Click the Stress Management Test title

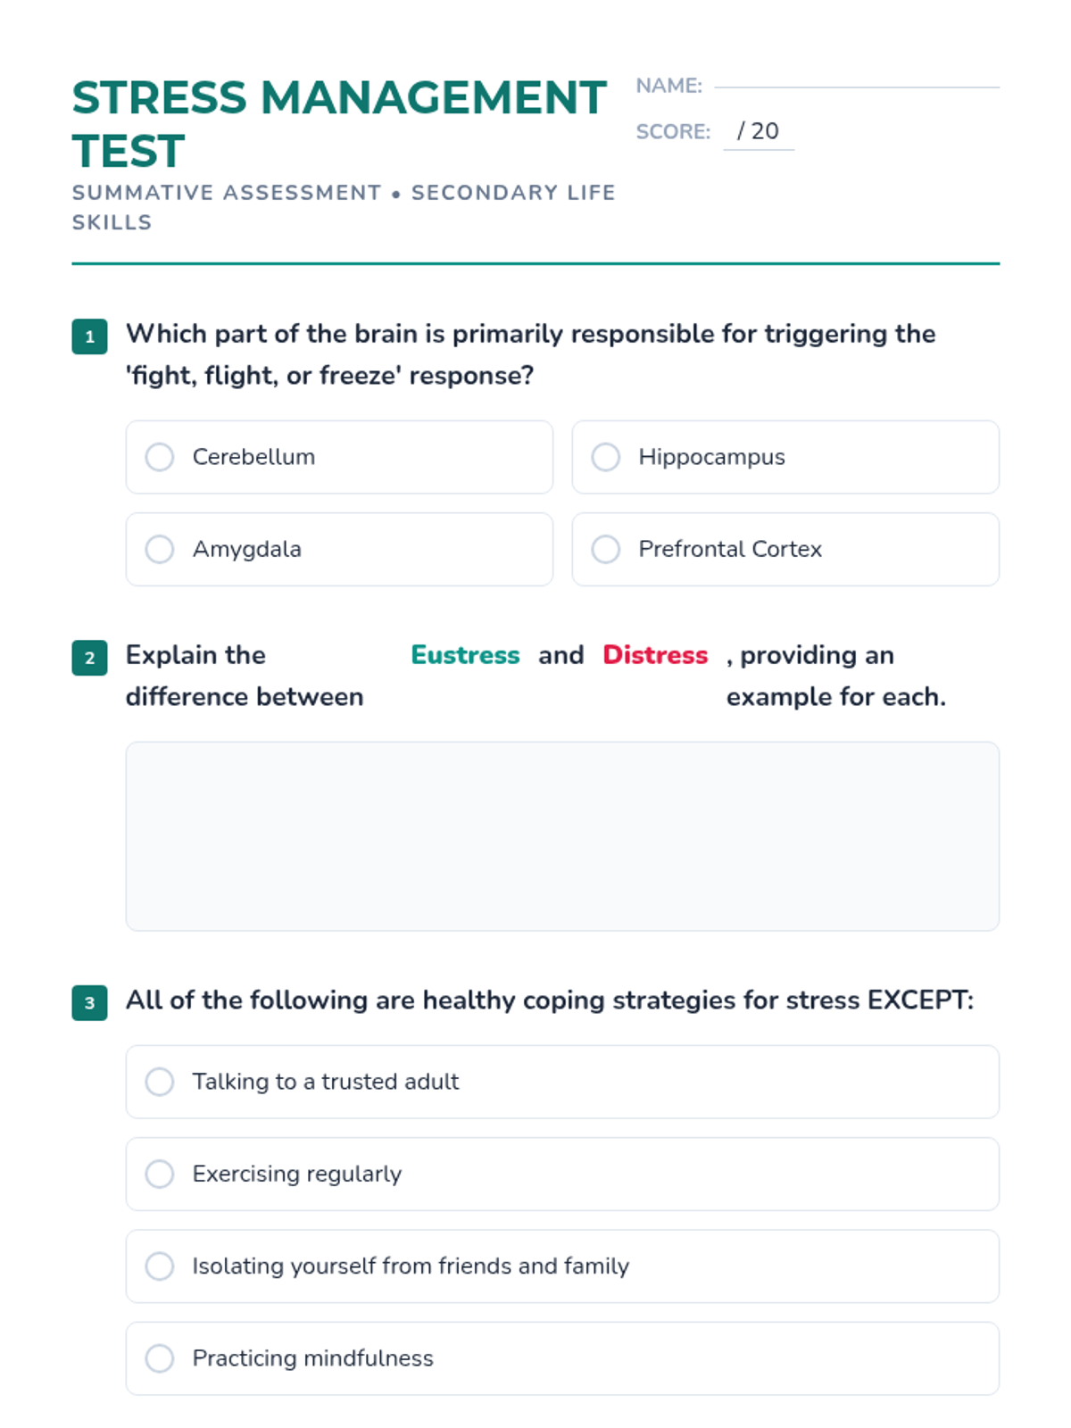tap(339, 123)
